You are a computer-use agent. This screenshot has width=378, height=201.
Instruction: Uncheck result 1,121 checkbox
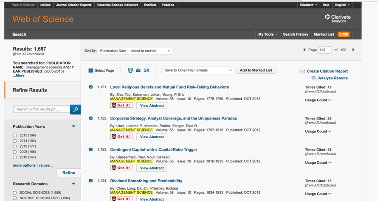91,87
